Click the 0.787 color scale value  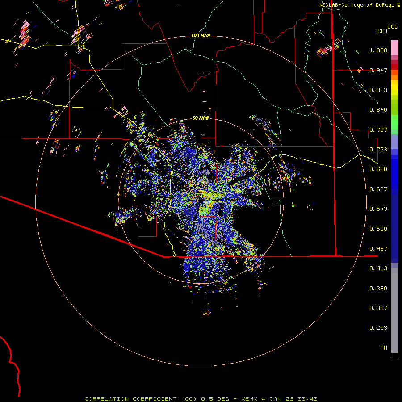[378, 130]
